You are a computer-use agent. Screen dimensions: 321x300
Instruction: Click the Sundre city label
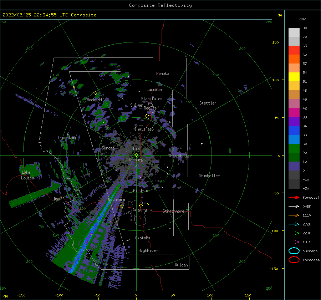point(108,148)
